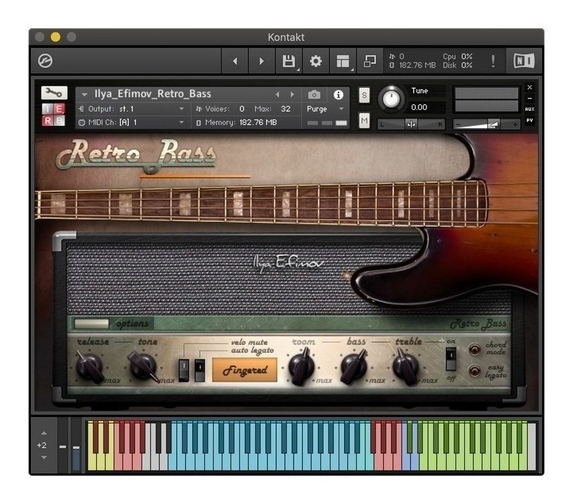Solo the instrument with S button
This screenshot has height=503, width=575.
[364, 95]
